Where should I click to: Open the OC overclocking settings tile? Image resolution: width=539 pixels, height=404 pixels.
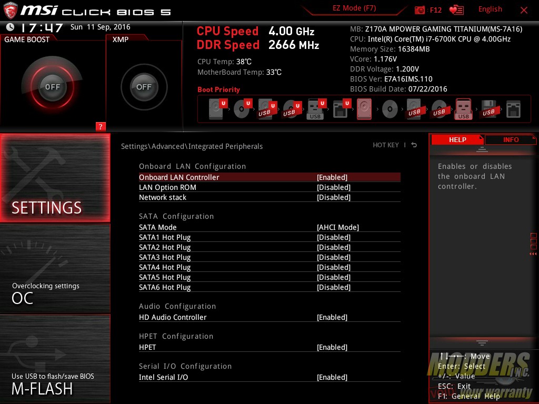(55, 269)
